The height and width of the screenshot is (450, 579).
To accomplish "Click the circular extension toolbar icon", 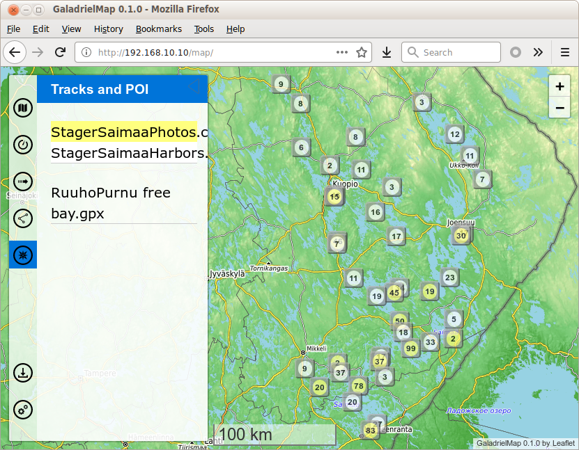I will click(516, 52).
